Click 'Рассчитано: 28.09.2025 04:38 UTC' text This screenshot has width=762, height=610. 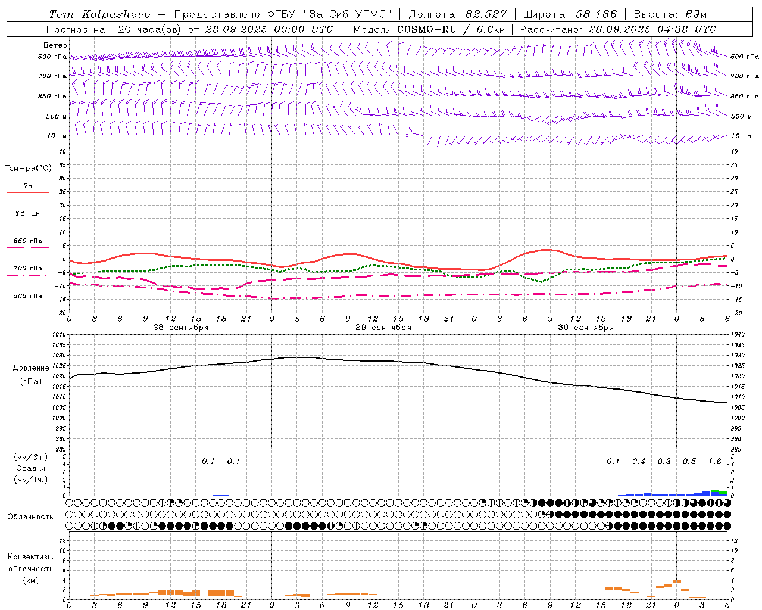coord(619,29)
